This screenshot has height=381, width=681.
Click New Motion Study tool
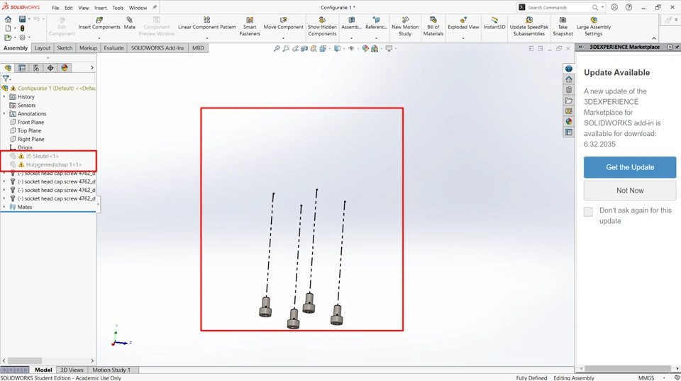[x=405, y=26]
